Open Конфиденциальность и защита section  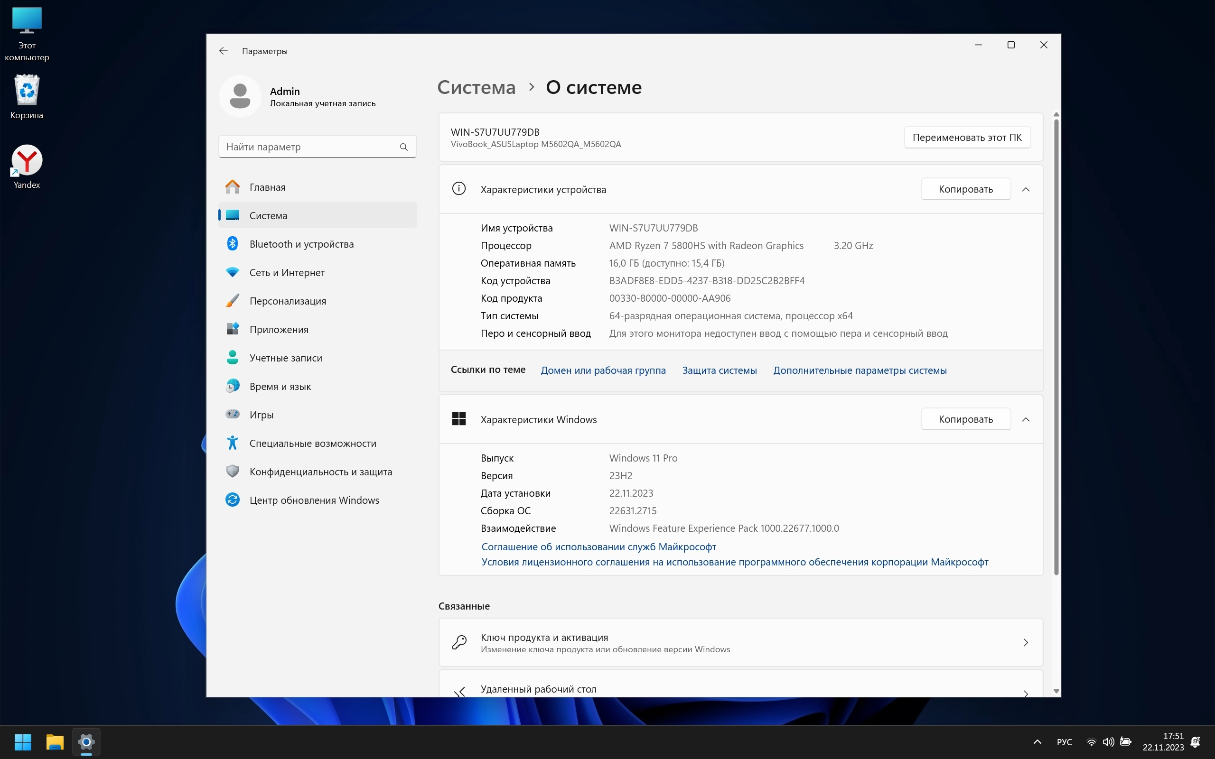click(x=320, y=472)
